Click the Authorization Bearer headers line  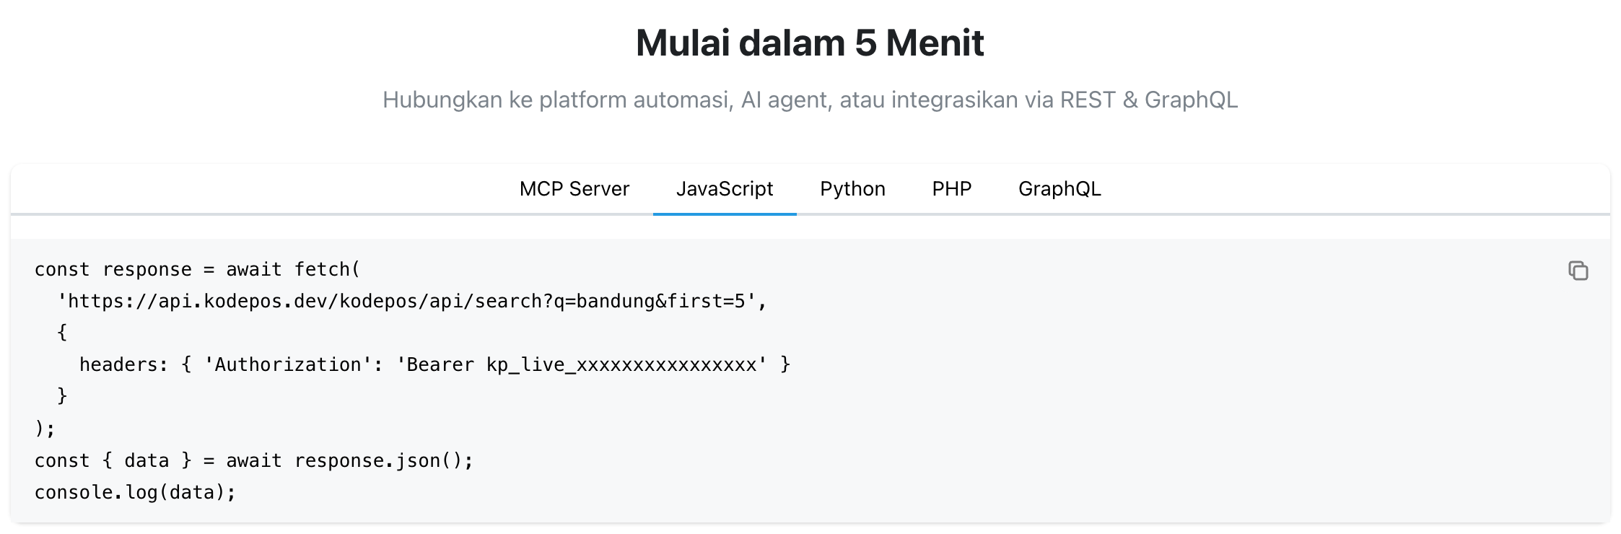435,365
